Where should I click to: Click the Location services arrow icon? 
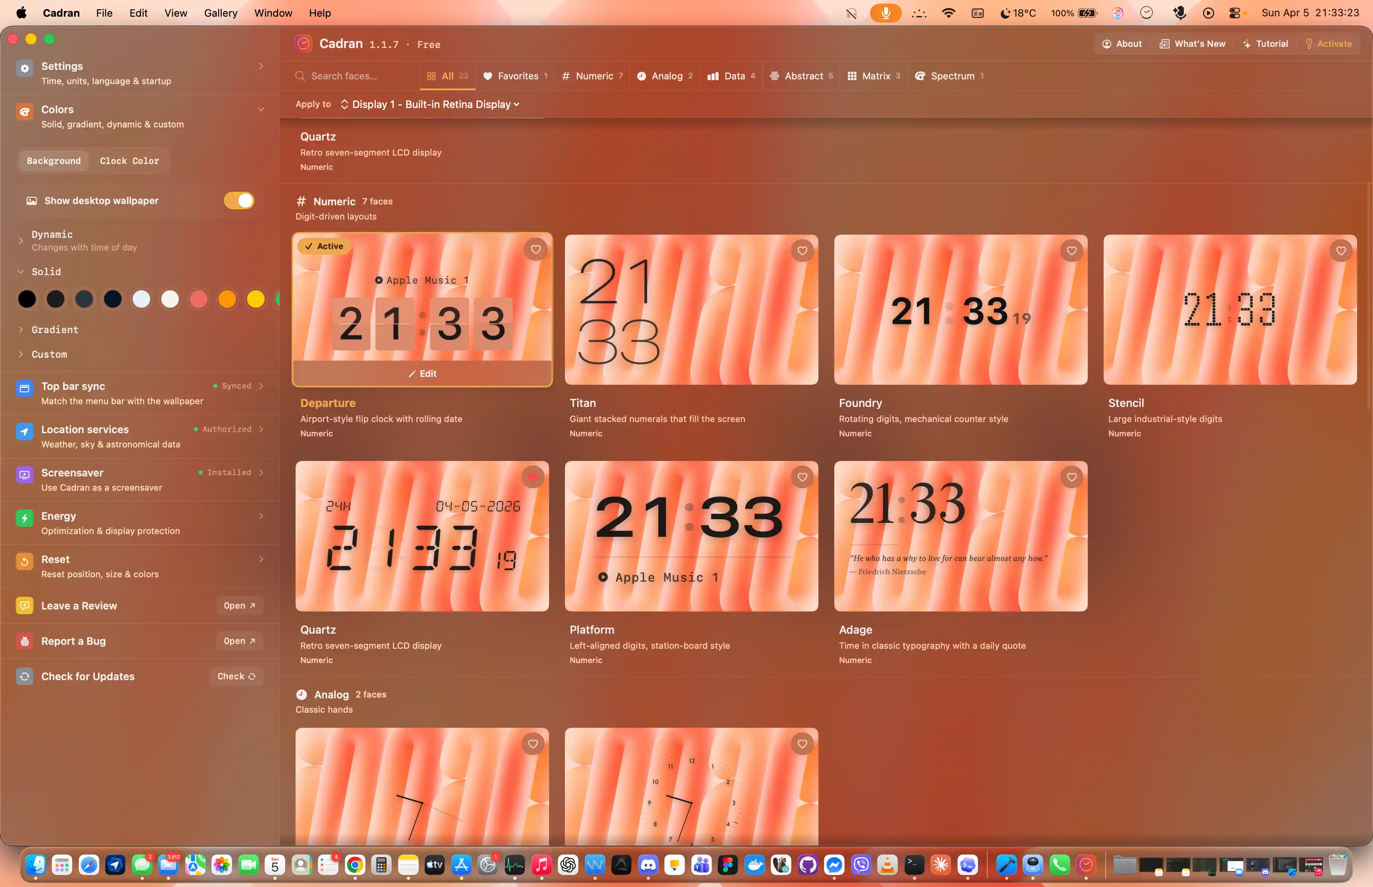click(x=24, y=432)
